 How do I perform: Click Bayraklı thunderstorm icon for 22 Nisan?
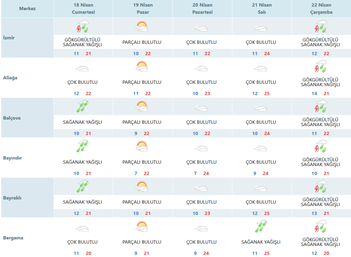(x=320, y=187)
